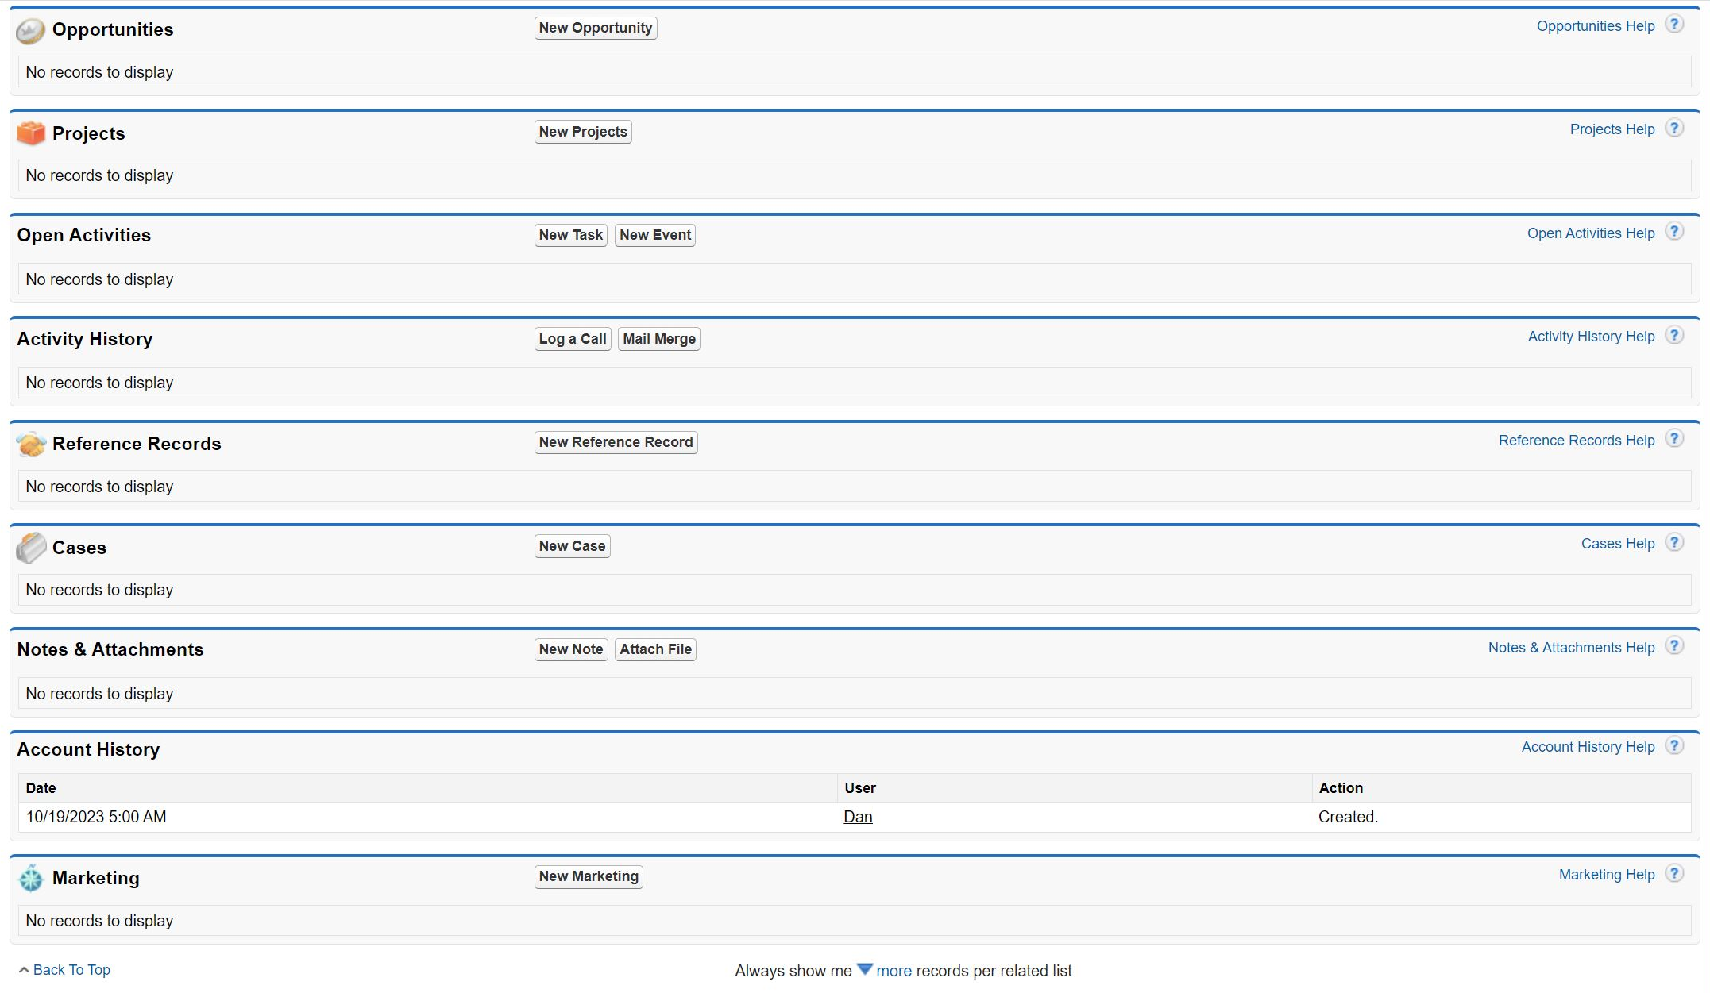
Task: Click the New Projects button
Action: click(583, 132)
